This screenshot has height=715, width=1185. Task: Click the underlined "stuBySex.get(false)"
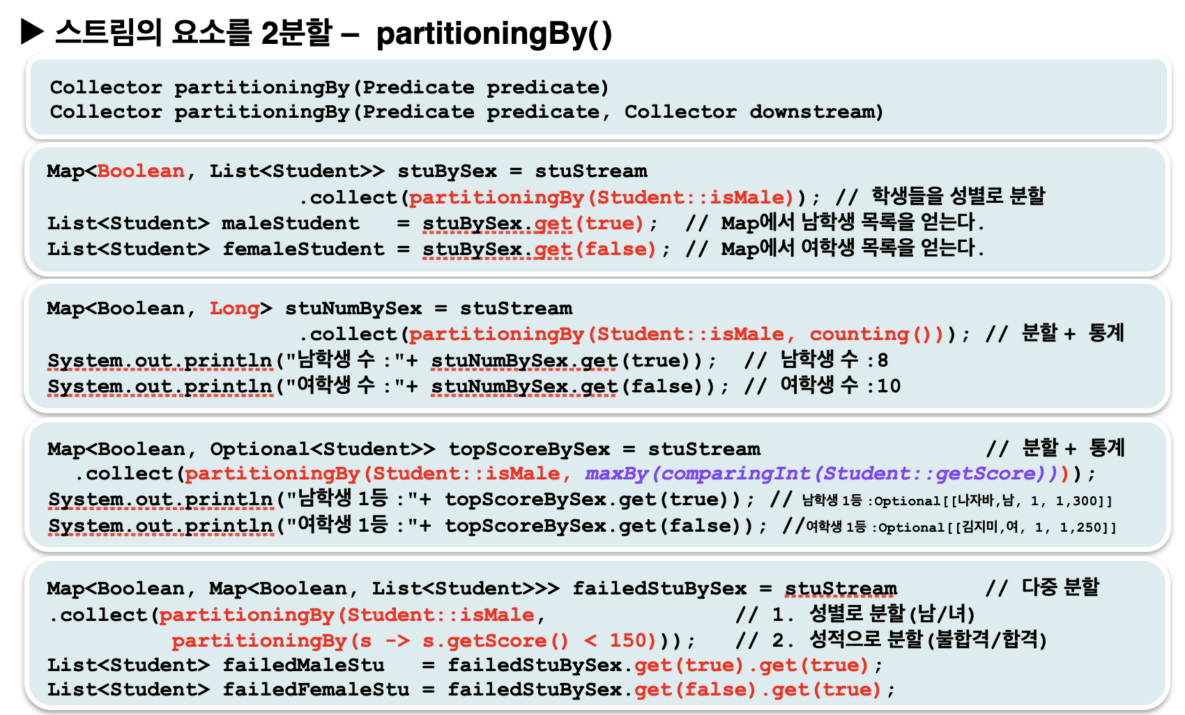point(540,249)
